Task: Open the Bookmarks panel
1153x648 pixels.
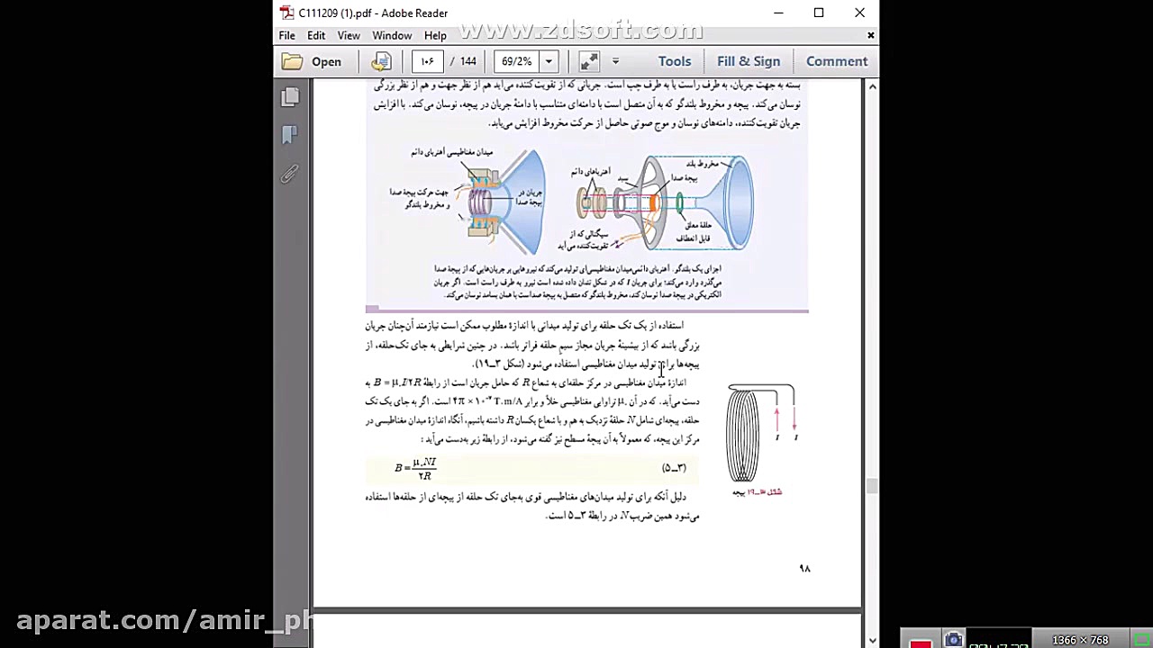Action: pyautogui.click(x=290, y=134)
